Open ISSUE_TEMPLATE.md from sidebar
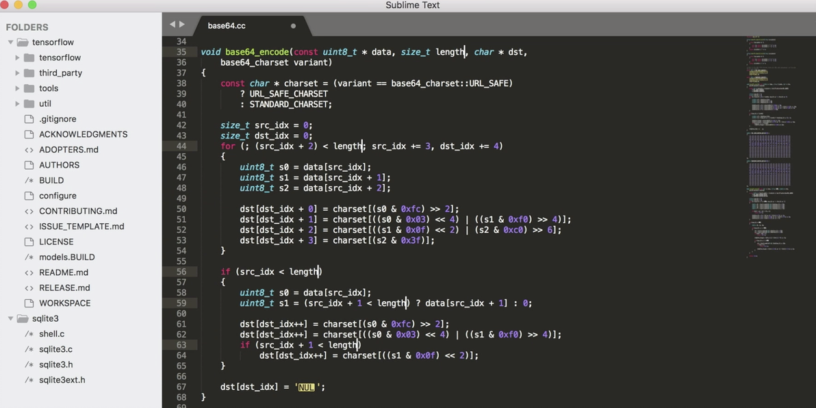816x408 pixels. (x=81, y=227)
